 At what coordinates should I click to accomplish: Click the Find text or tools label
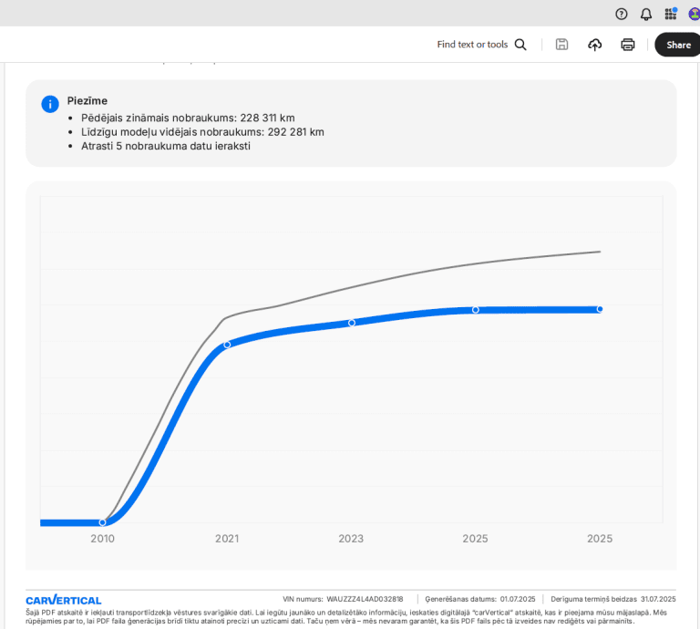[471, 45]
